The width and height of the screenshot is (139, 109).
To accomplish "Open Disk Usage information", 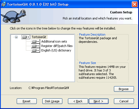I will 52,101.
